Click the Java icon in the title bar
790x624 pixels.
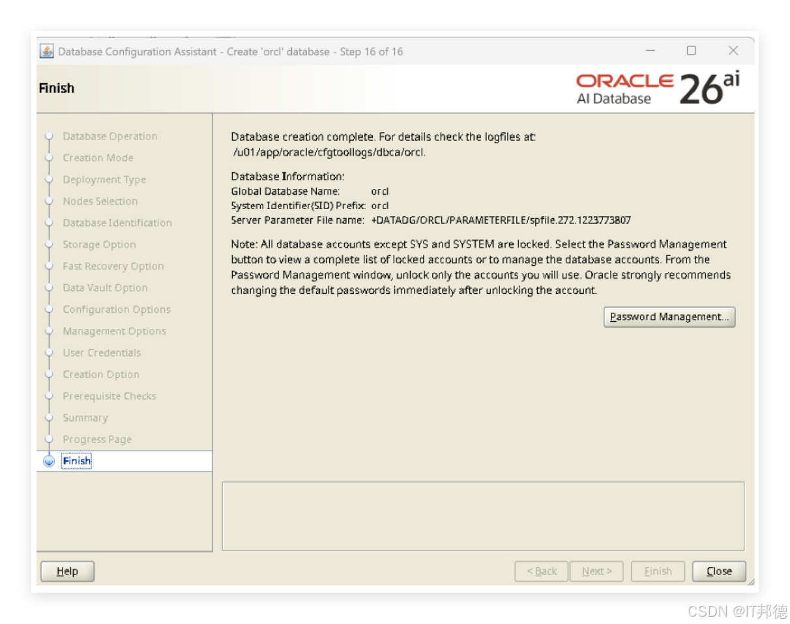47,51
